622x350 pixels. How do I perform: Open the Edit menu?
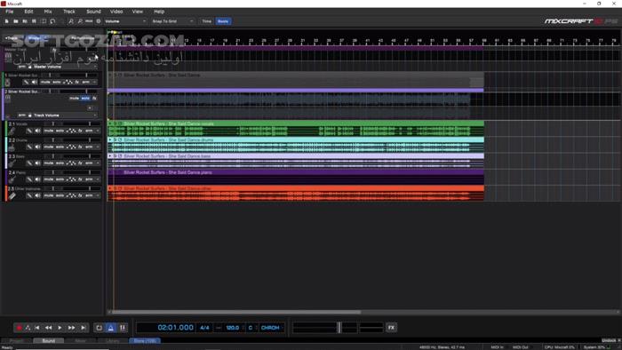tap(28, 12)
